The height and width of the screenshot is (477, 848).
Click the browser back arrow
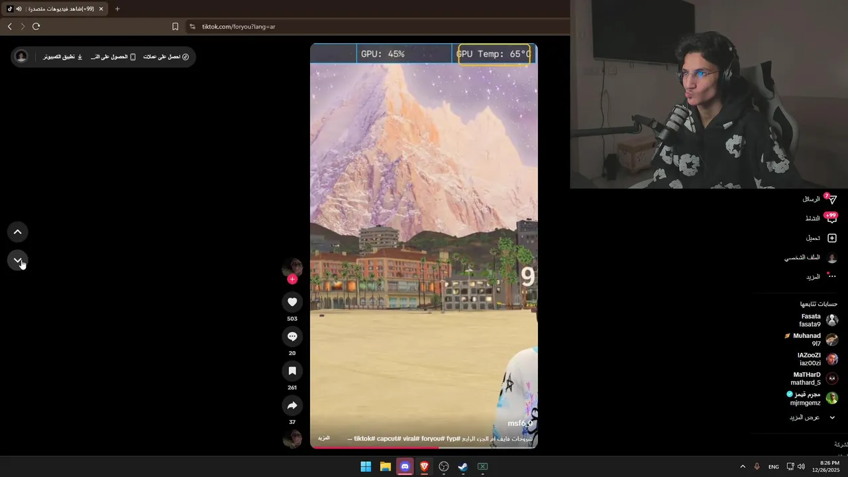click(9, 26)
